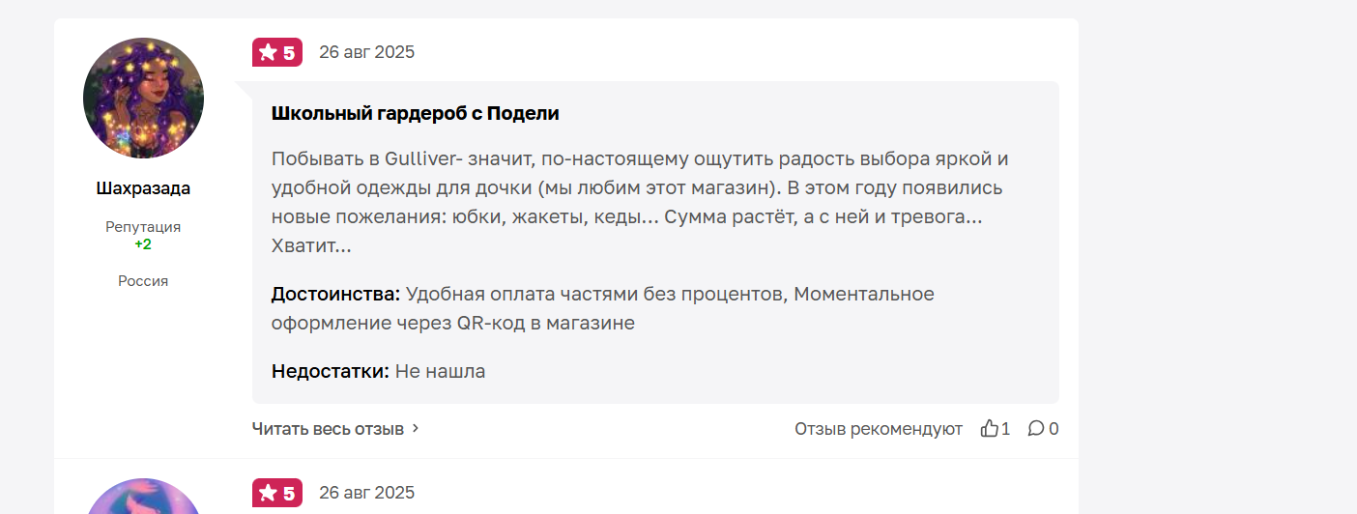This screenshot has height=514, width=1357.
Task: Click the like count number 1
Action: click(1006, 428)
